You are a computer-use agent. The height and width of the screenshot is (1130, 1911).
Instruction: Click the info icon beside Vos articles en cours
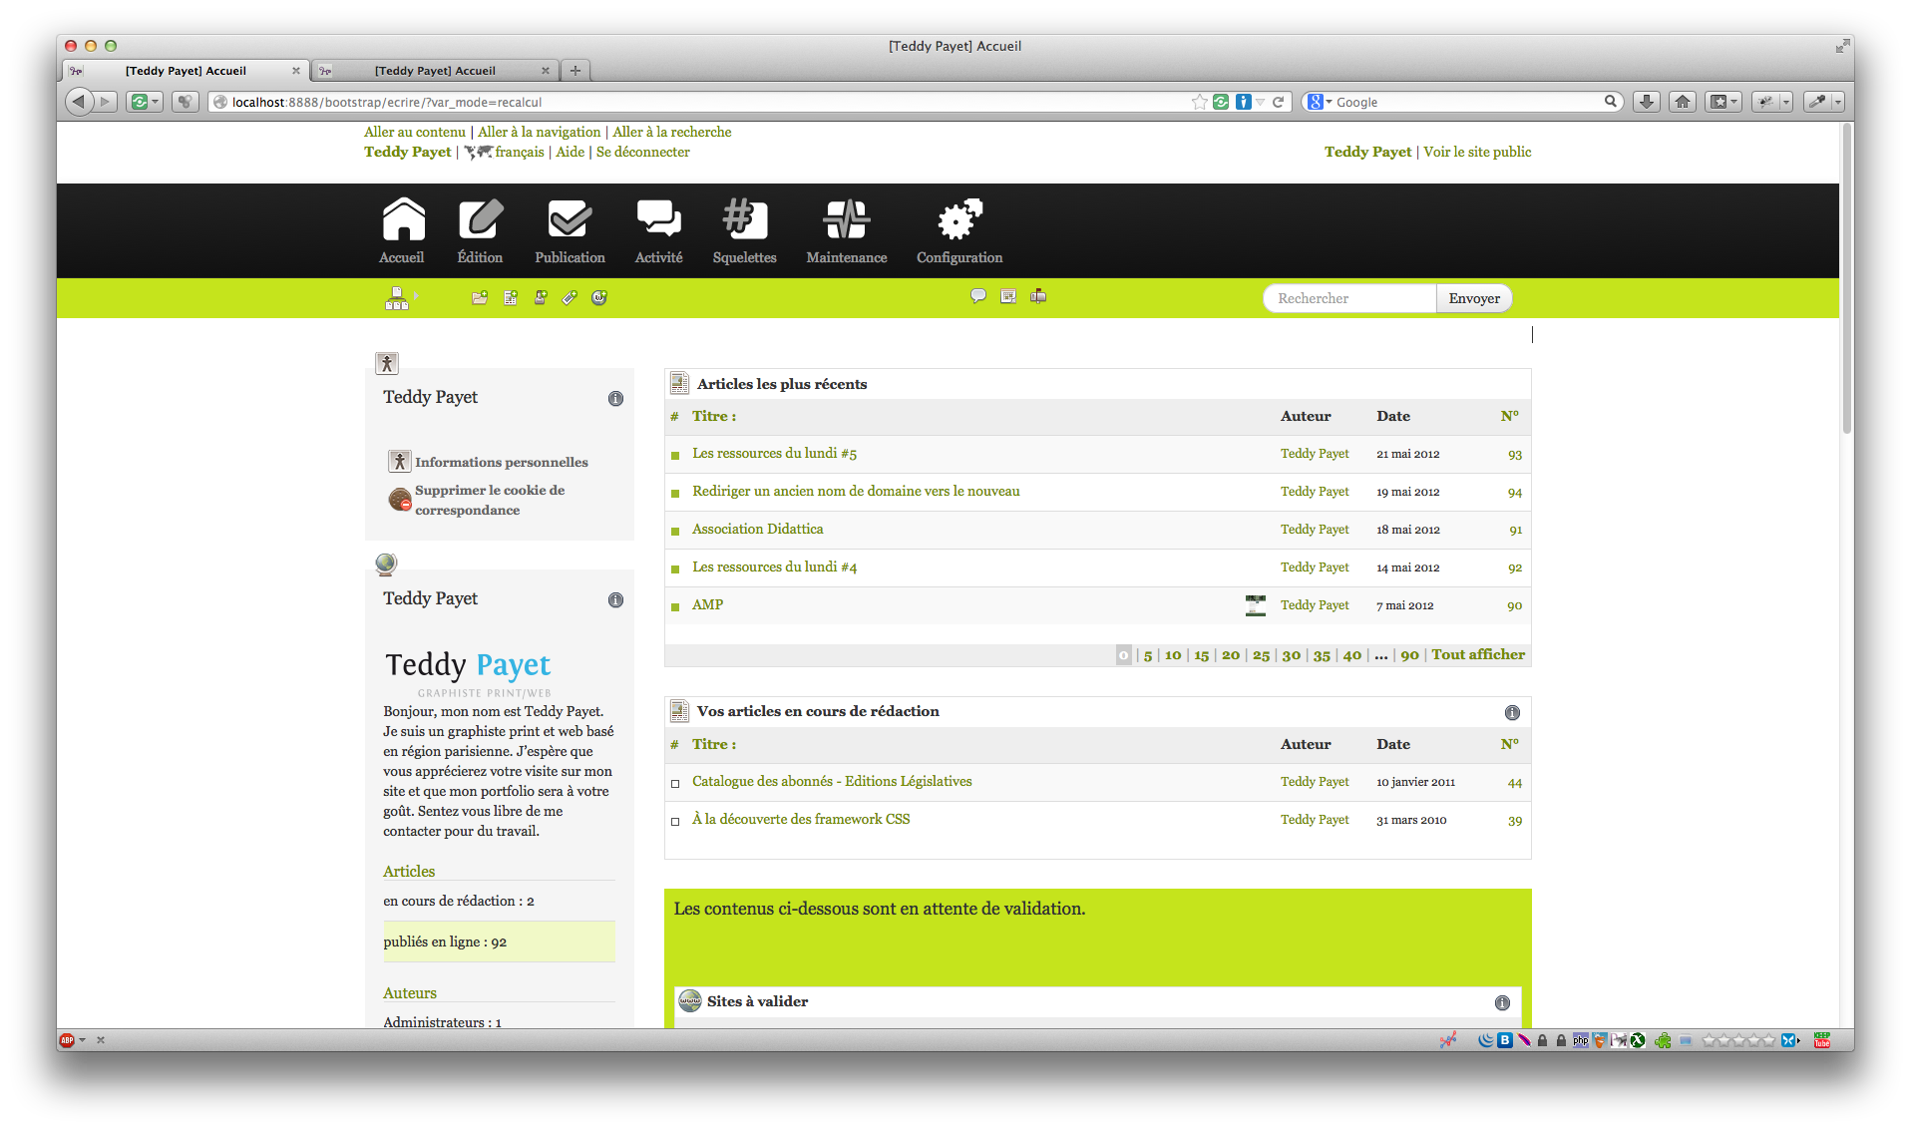[1512, 712]
